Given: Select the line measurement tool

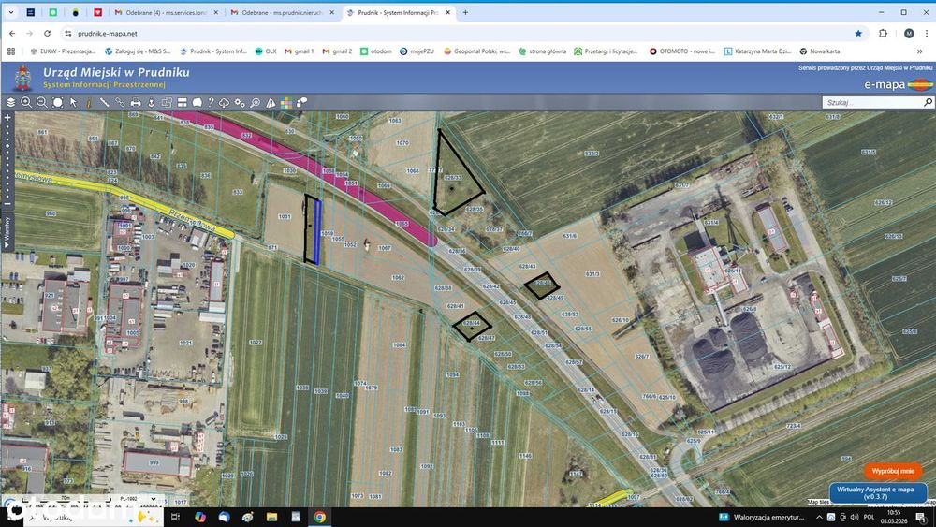Looking at the screenshot, I should [105, 103].
